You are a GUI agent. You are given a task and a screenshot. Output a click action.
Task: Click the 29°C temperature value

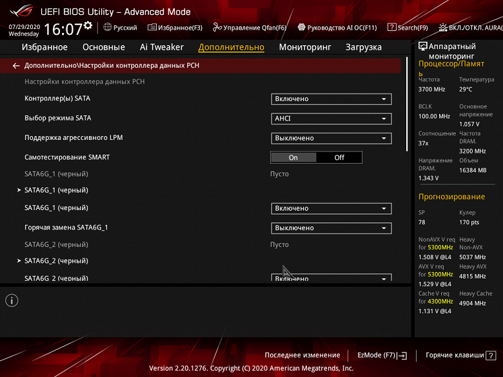(466, 90)
